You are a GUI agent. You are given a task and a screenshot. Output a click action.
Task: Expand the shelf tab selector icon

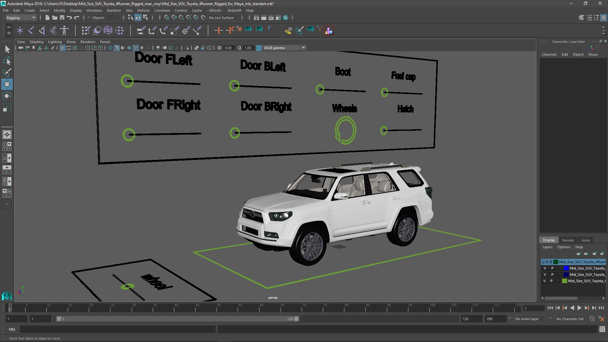click(x=9, y=27)
